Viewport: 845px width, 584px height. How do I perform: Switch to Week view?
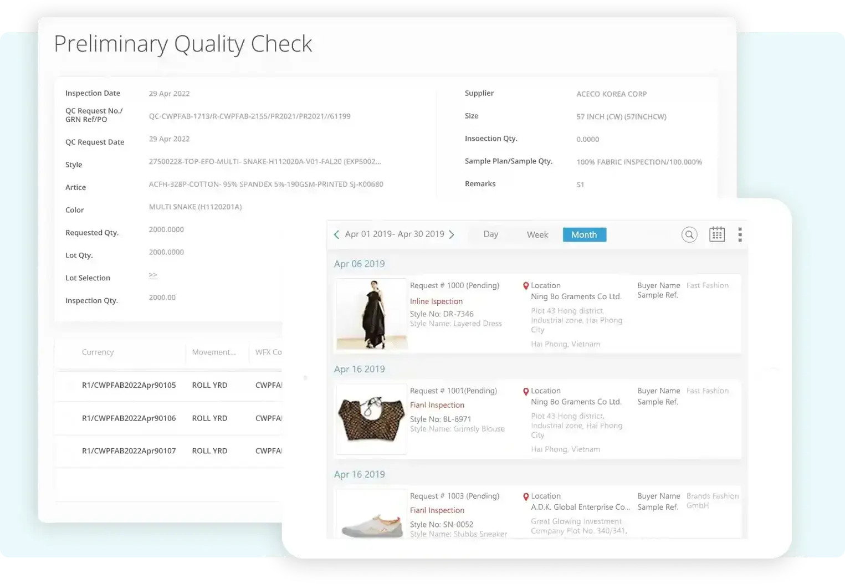[x=536, y=234]
